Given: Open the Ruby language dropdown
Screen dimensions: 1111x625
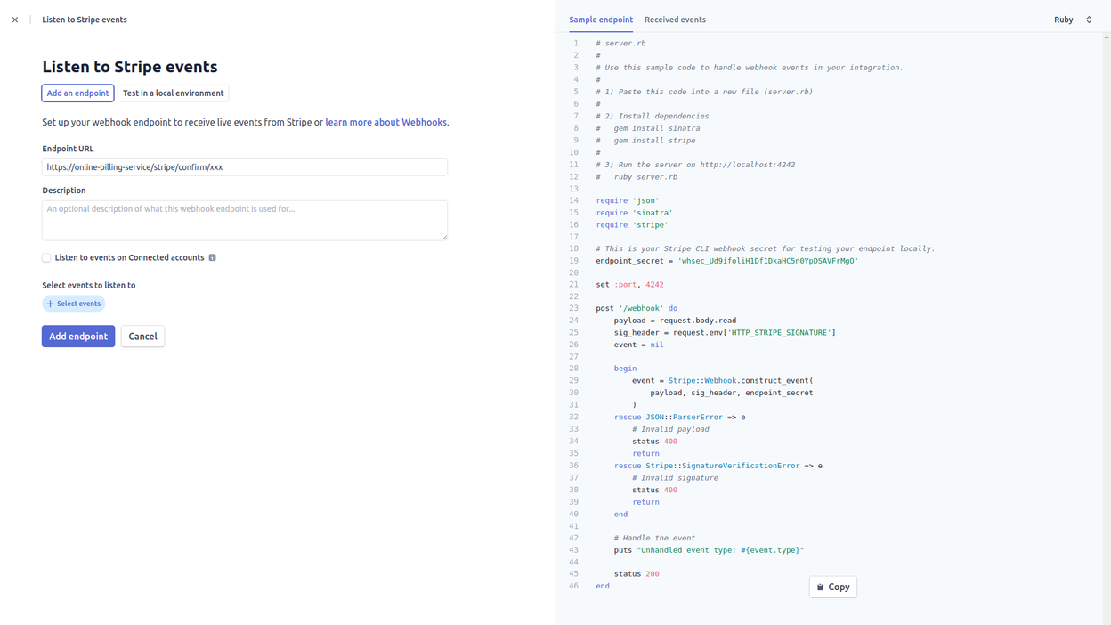Looking at the screenshot, I should 1073,20.
